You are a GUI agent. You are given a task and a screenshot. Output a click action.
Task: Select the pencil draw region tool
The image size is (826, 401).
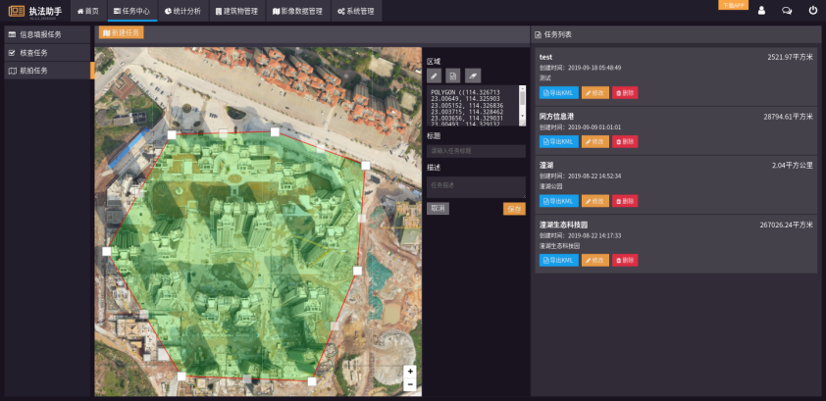pyautogui.click(x=434, y=75)
